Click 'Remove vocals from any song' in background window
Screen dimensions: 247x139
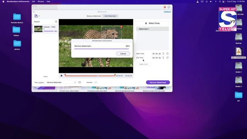(x=154, y=91)
